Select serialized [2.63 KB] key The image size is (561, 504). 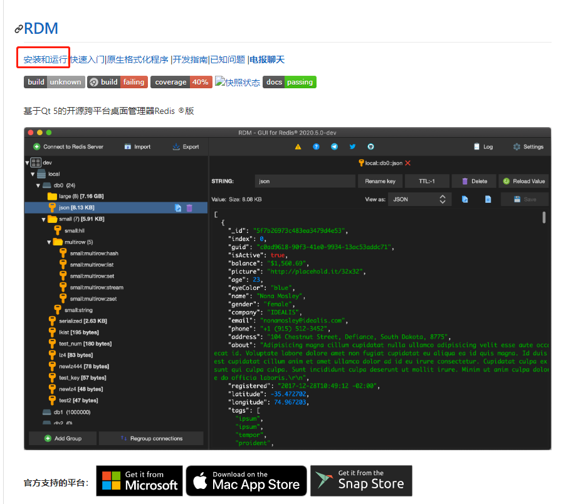78,321
